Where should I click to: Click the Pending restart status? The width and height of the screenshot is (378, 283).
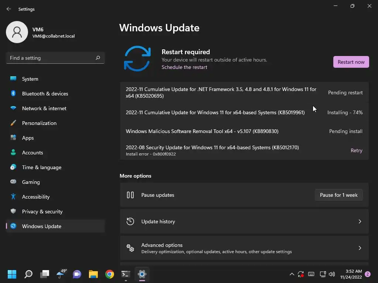tap(345, 92)
